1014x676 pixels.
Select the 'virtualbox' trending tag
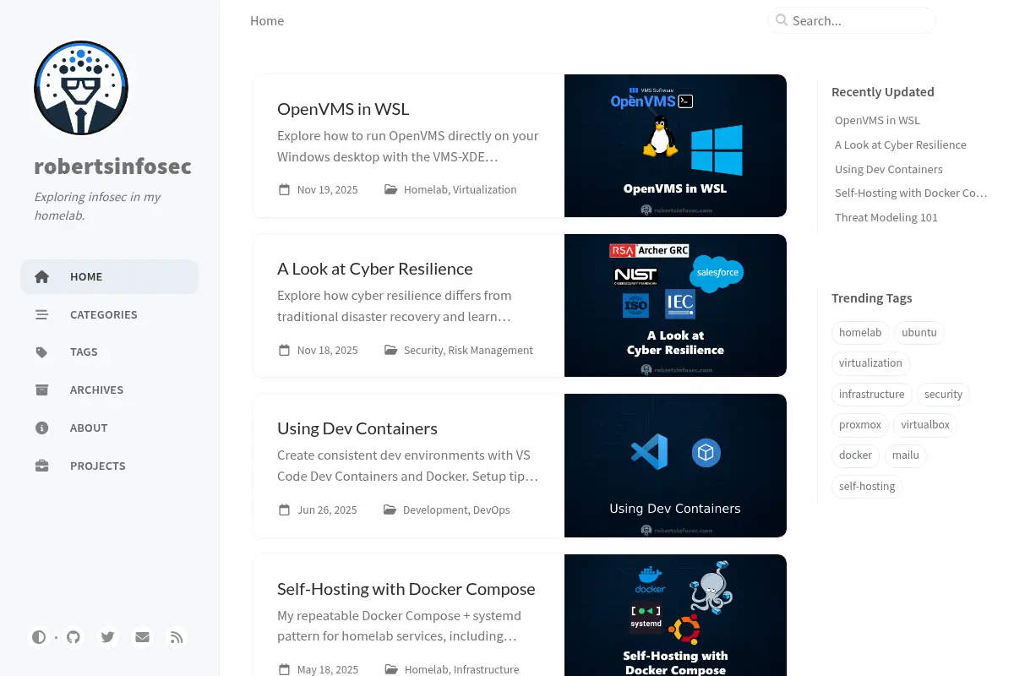pyautogui.click(x=925, y=424)
